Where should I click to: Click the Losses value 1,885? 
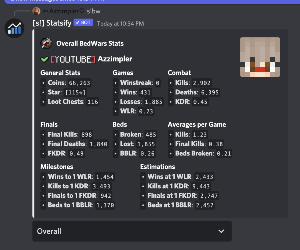tap(153, 102)
